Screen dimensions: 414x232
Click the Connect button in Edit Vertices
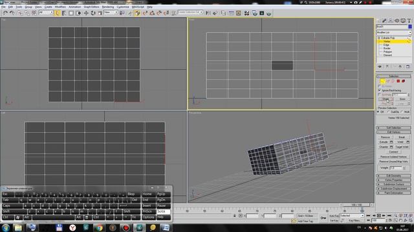click(393, 152)
